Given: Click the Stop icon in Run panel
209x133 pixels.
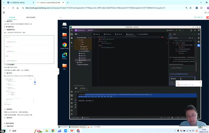Looking at the screenshot, I should tap(78, 92).
